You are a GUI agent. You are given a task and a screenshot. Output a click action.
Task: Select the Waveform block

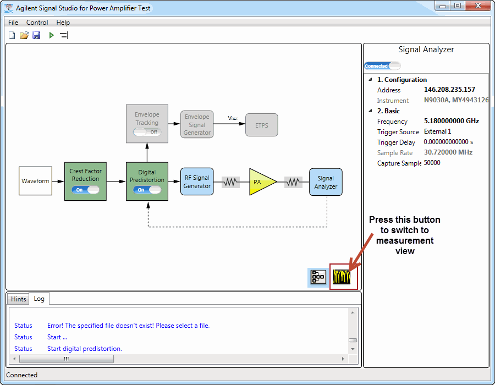(35, 181)
